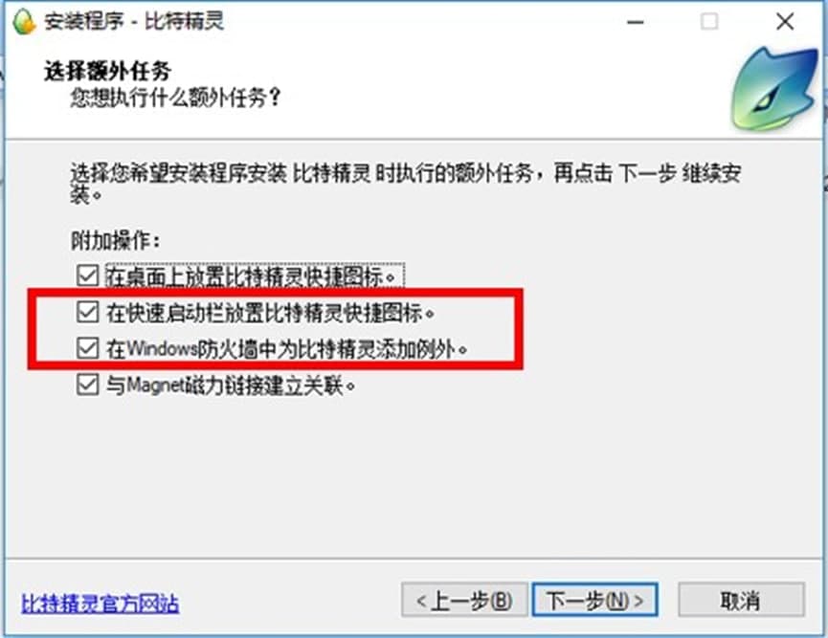The height and width of the screenshot is (638, 828).
Task: Uncheck the Windows防火墙 exception checkbox
Action: [88, 348]
